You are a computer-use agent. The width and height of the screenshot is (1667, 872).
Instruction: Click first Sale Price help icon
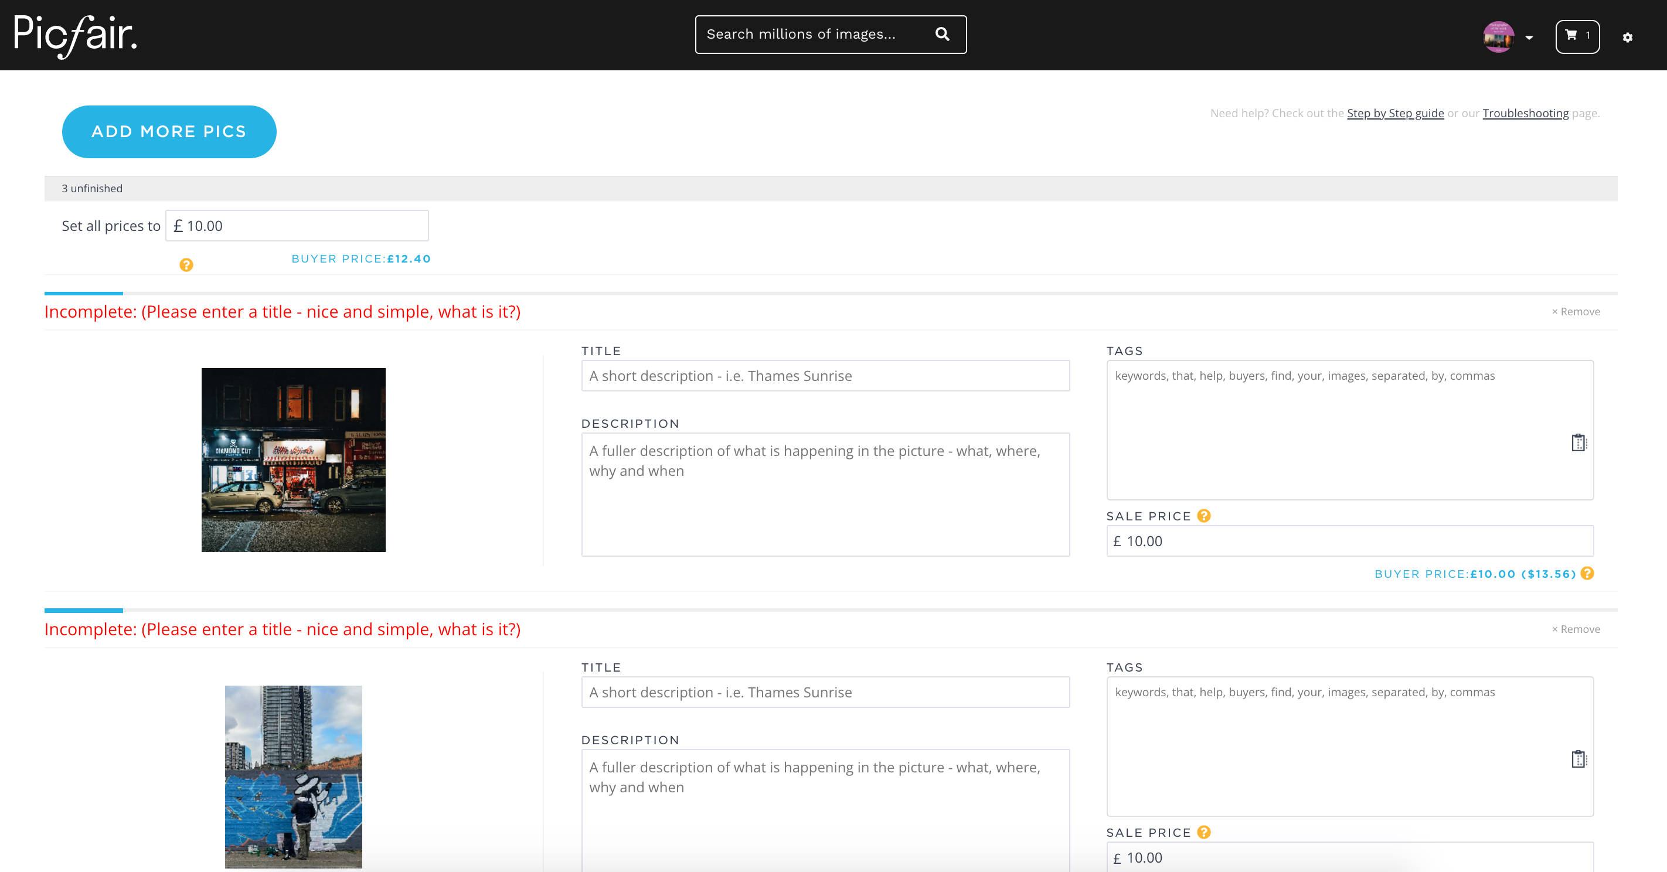(x=1204, y=516)
